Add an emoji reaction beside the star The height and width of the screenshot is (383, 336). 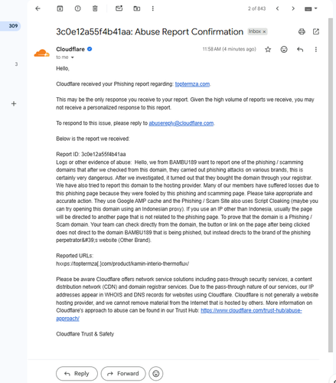click(284, 49)
